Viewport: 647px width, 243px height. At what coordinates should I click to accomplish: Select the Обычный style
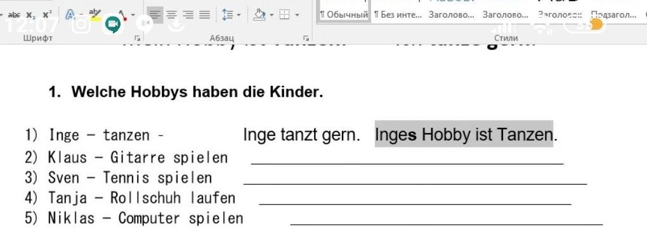[x=345, y=15]
